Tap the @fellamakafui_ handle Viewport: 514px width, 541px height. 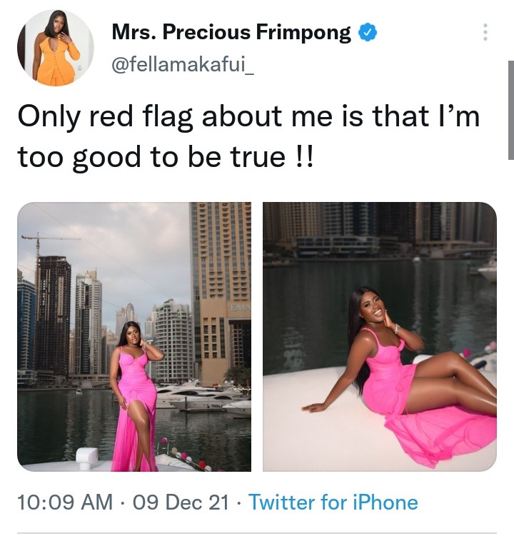183,64
